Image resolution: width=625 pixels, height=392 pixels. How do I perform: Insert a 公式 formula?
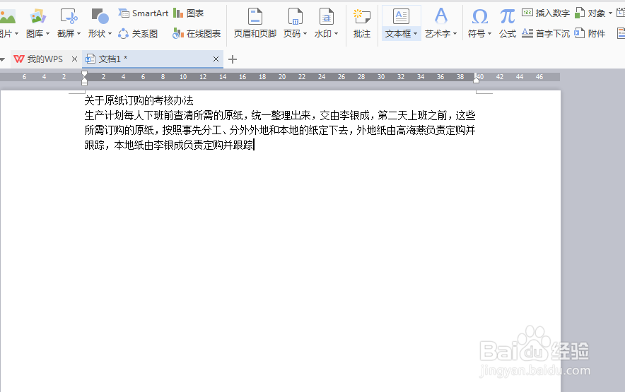pos(508,23)
